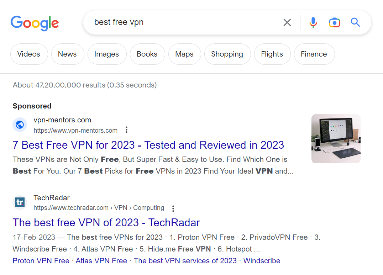This screenshot has height=275, width=383.
Task: Click the TechRadar favicon
Action: 20,202
